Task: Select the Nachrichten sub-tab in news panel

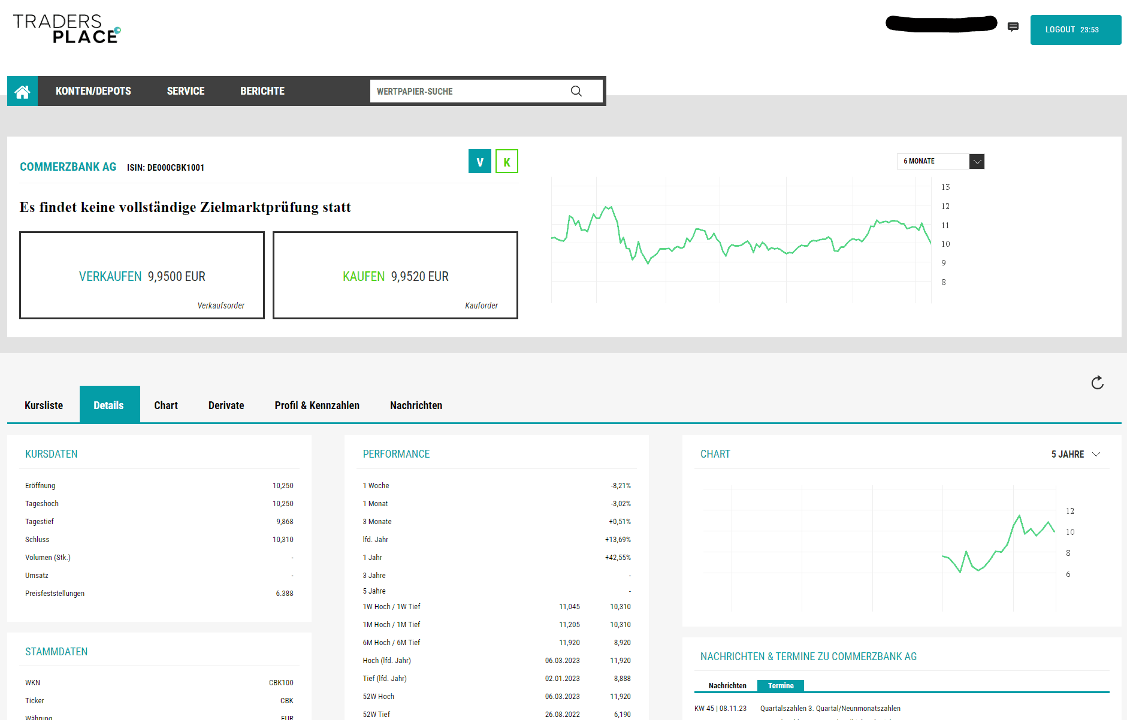Action: [x=727, y=686]
